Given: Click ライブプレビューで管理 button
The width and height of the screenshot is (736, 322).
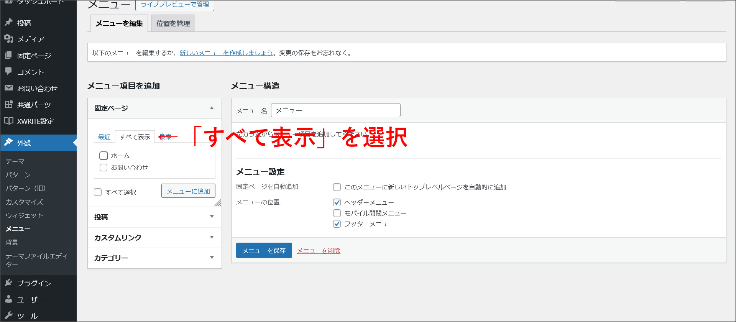Looking at the screenshot, I should (175, 5).
